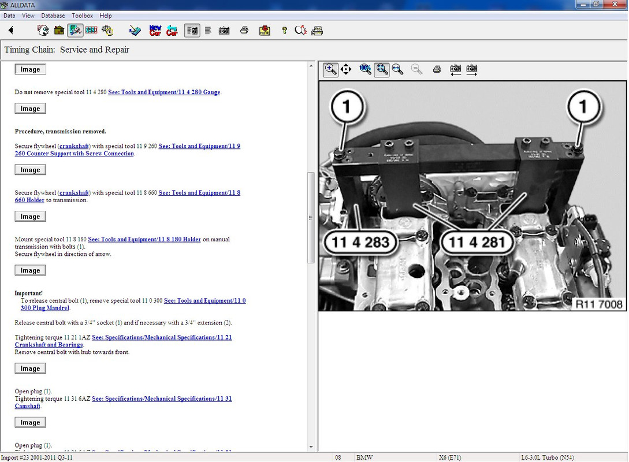Click Image button below 11 31 Camshaft link
Screen dimensions: 629x462
(x=31, y=423)
